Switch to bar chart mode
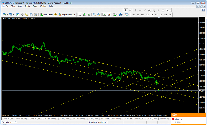 (80, 15)
